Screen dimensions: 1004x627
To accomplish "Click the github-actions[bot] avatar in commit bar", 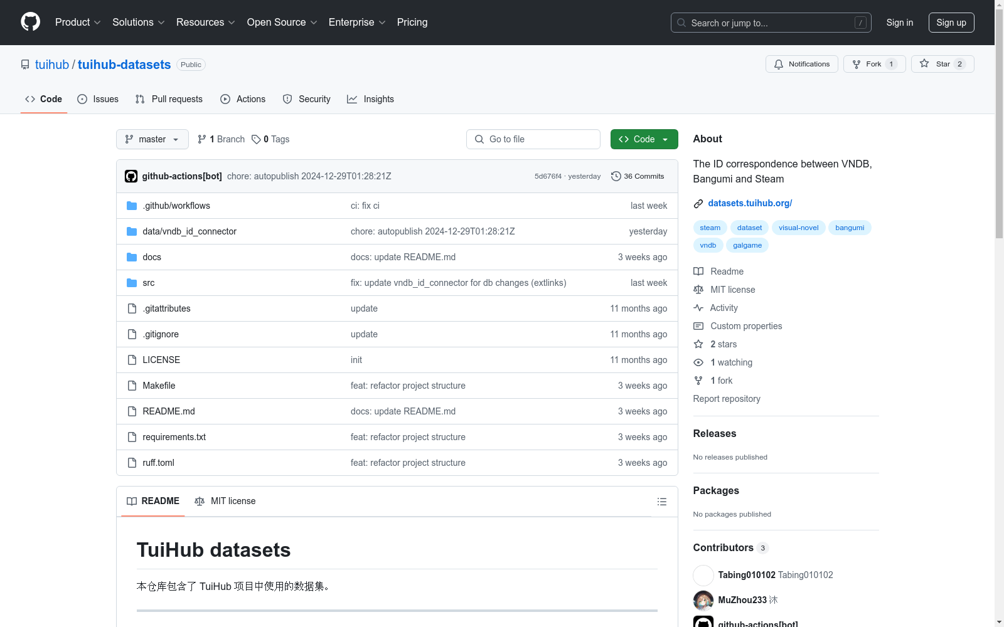I will click(x=131, y=176).
